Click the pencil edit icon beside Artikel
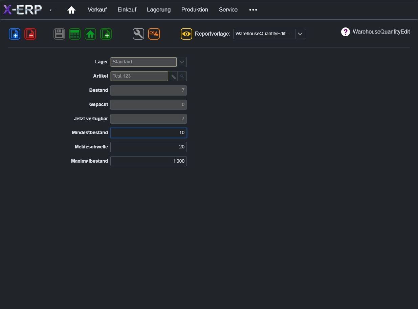Image resolution: width=418 pixels, height=309 pixels. click(x=173, y=76)
